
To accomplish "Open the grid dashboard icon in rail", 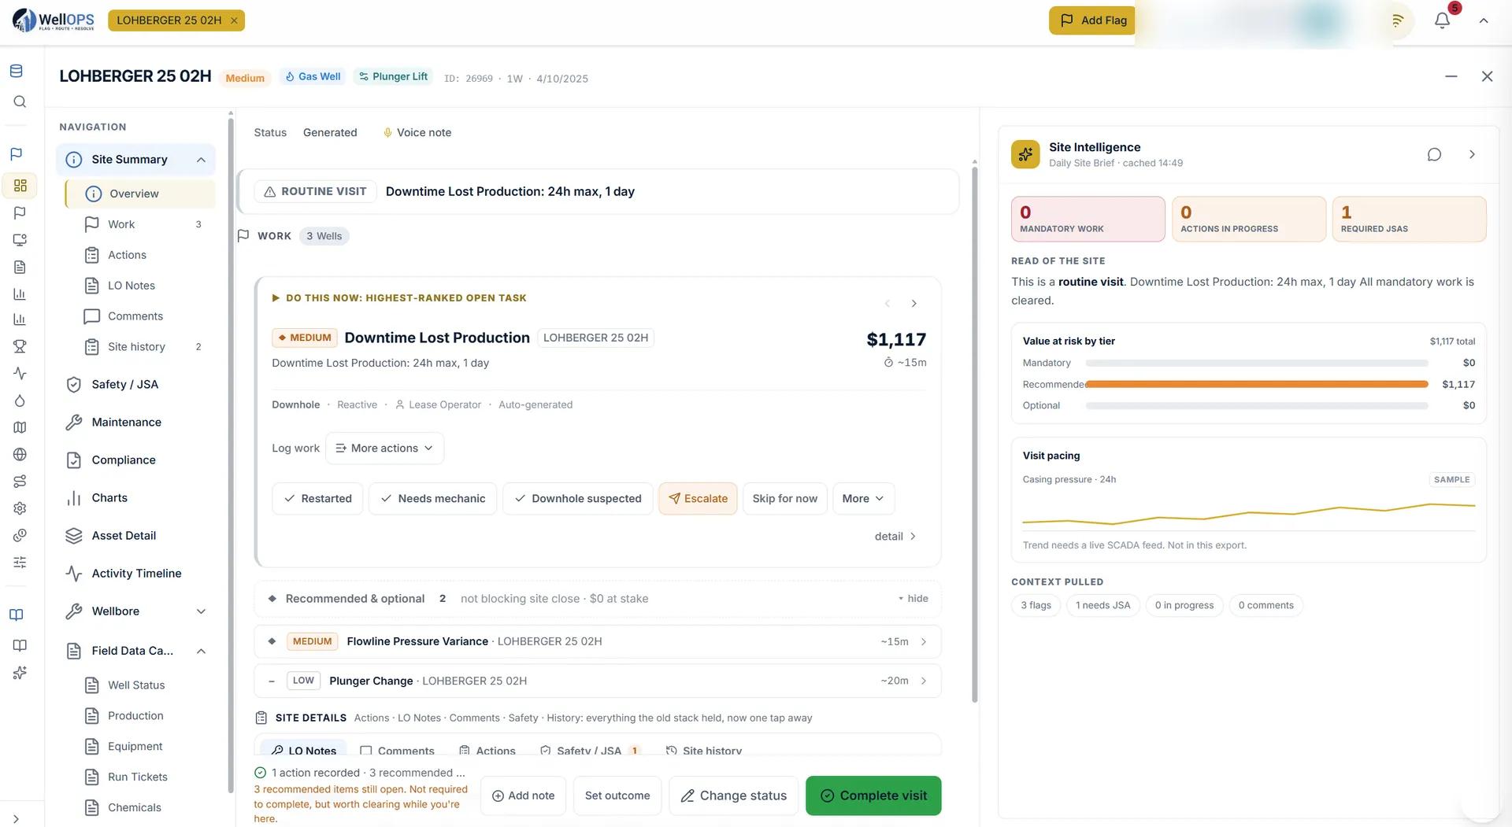I will [x=20, y=185].
